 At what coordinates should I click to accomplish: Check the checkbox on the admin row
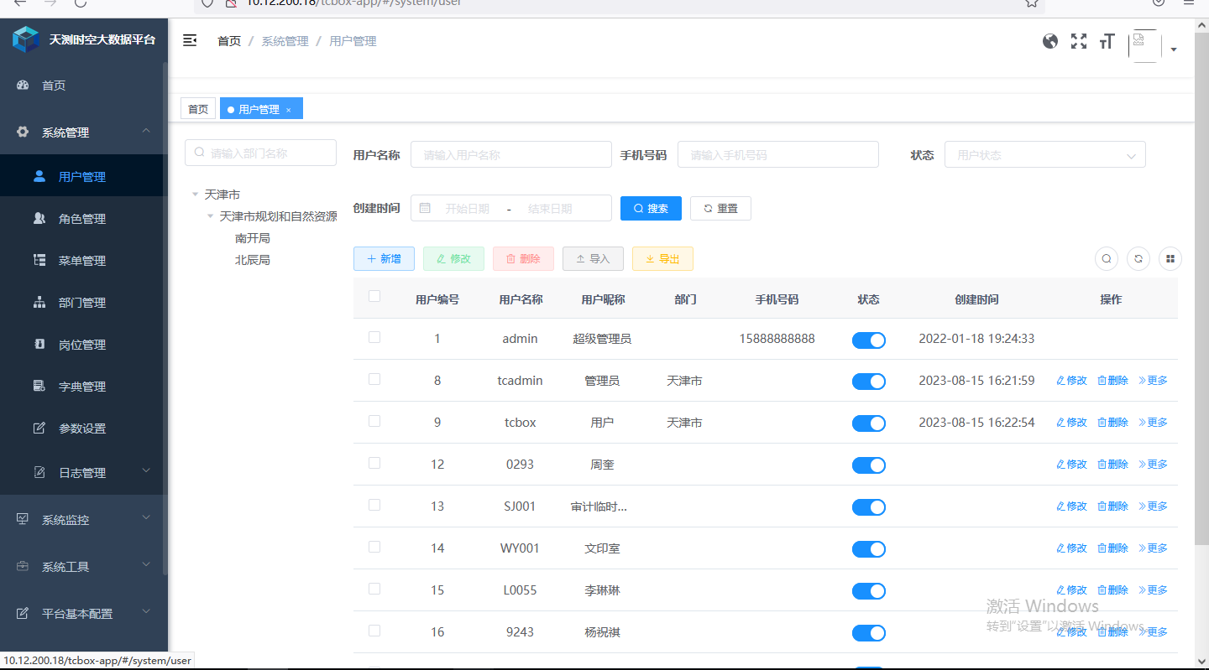374,337
